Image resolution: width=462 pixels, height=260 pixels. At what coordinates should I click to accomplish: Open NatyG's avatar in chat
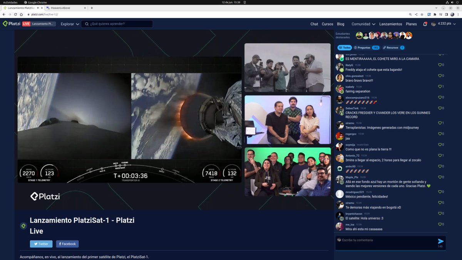pos(340,67)
